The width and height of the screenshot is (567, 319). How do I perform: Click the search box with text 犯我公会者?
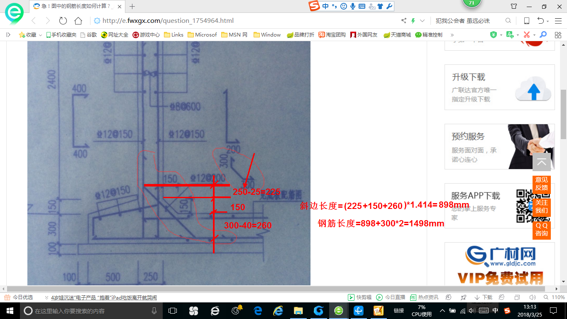pyautogui.click(x=463, y=21)
